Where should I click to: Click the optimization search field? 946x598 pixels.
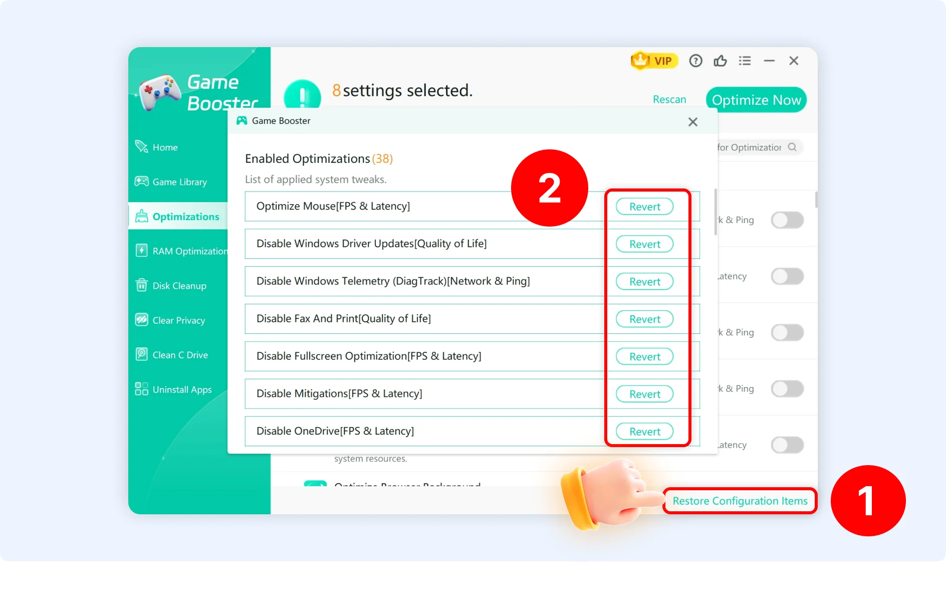[760, 147]
